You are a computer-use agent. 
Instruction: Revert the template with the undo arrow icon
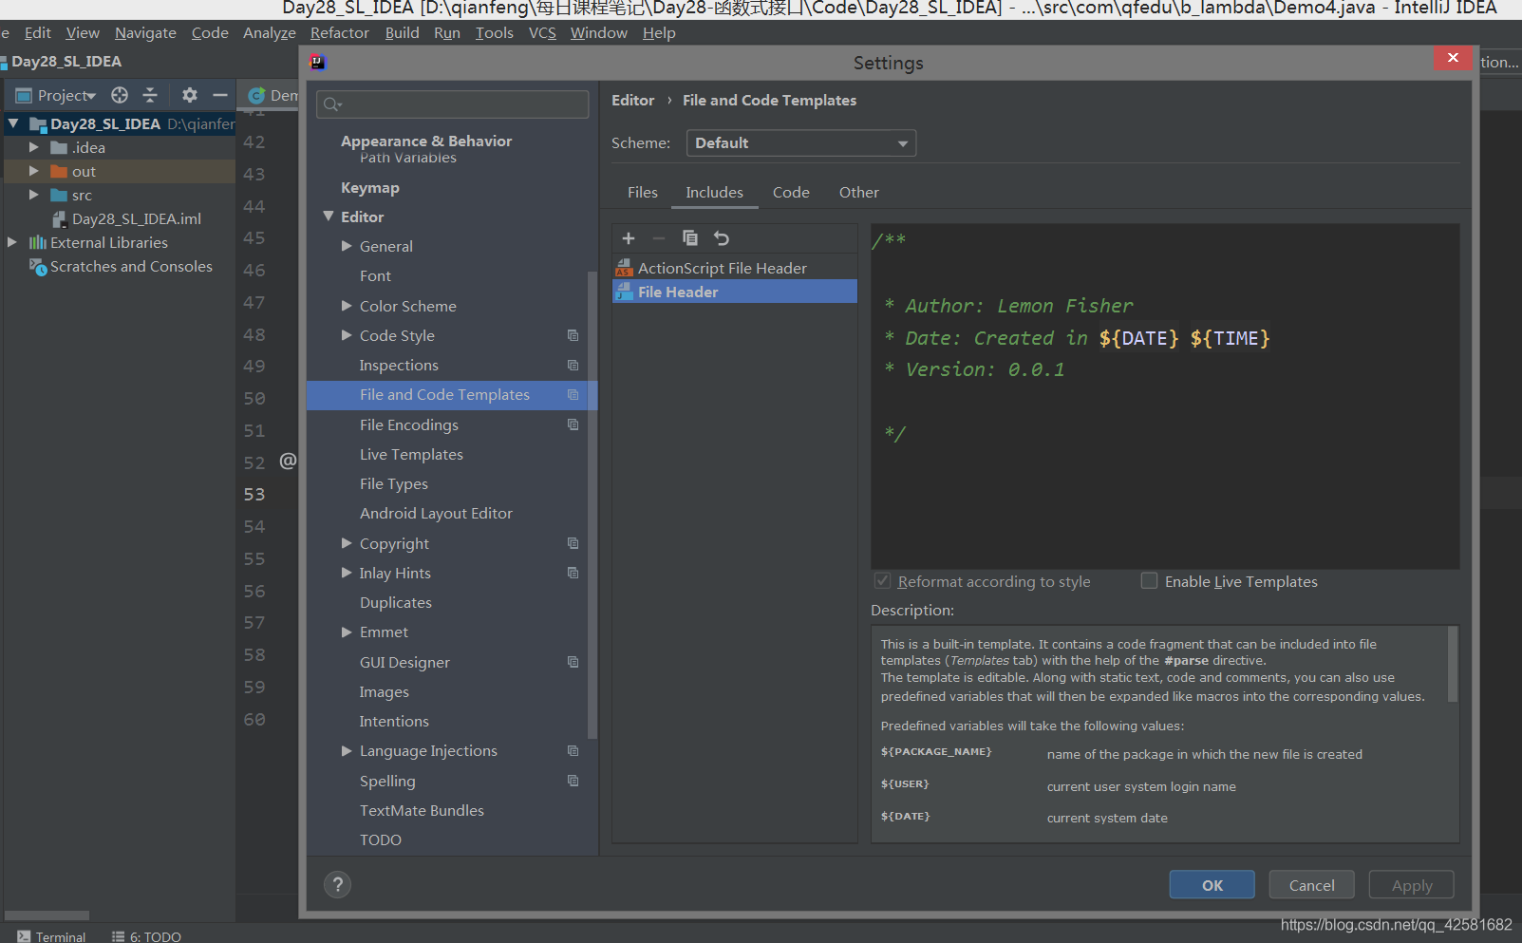[x=722, y=238]
